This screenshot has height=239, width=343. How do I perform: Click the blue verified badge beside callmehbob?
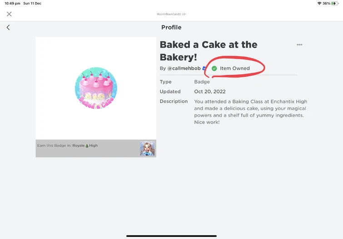[x=204, y=68]
